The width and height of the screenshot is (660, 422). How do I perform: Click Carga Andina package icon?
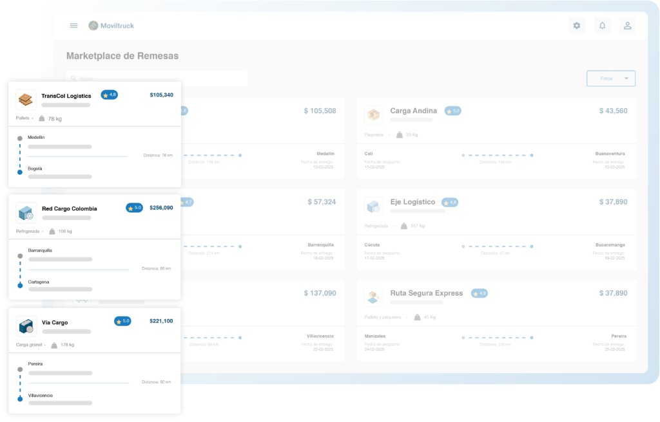373,115
